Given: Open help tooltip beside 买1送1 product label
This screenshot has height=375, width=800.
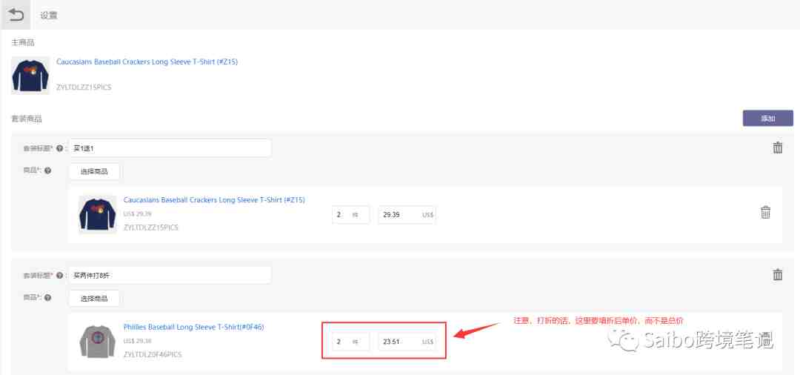Looking at the screenshot, I should point(47,171).
